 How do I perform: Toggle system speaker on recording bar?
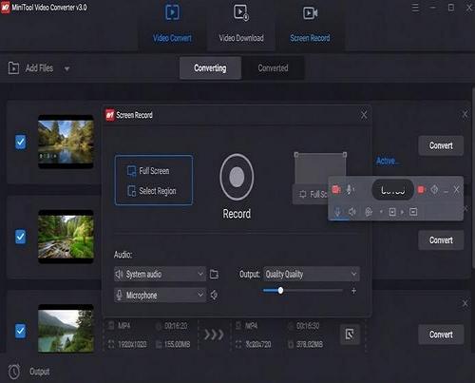[352, 212]
